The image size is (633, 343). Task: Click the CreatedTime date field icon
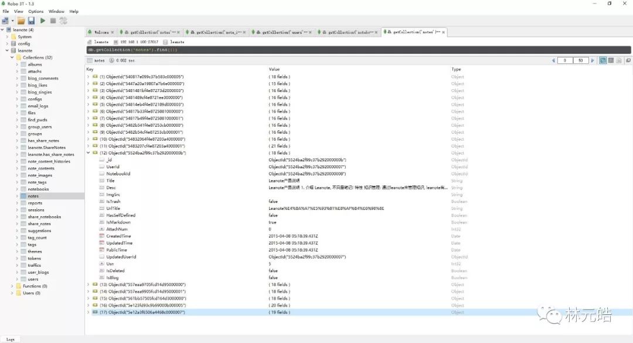coord(102,236)
